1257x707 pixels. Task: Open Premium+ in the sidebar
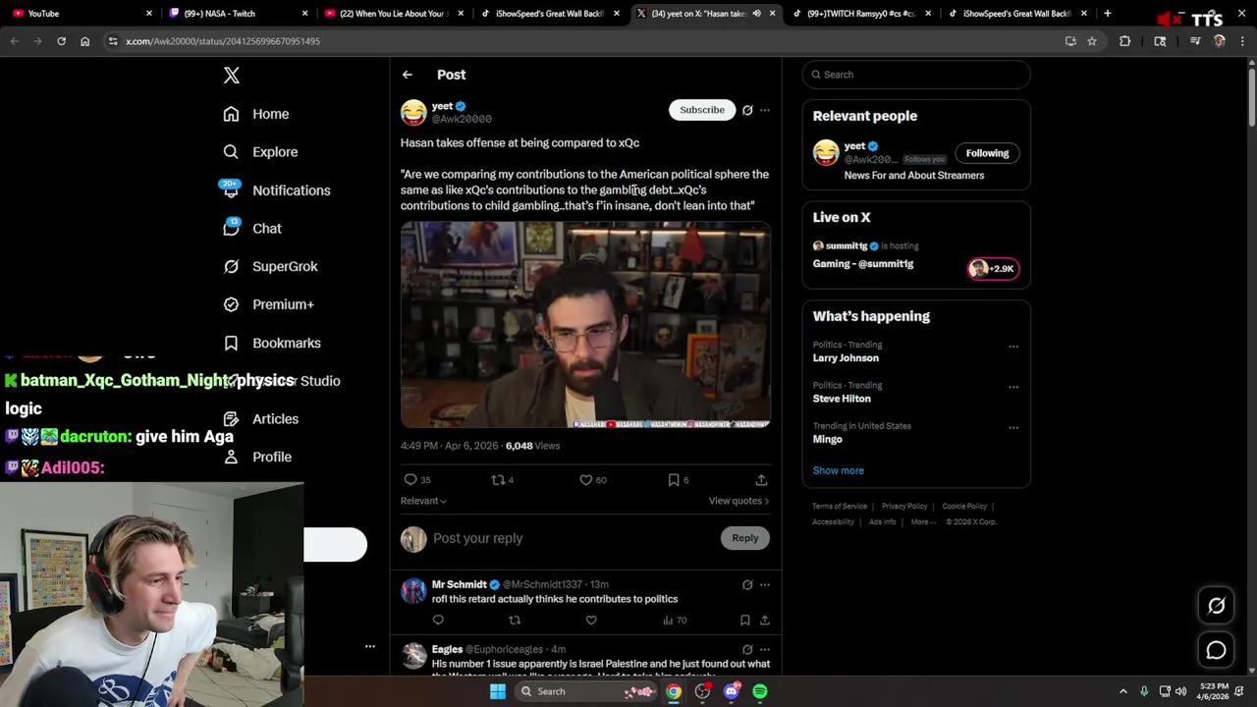[x=268, y=304]
